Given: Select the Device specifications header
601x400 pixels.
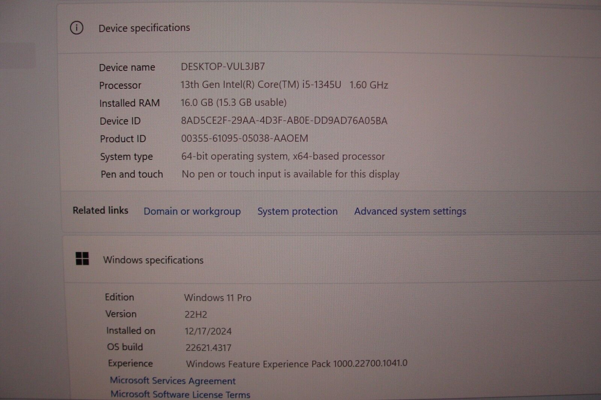Looking at the screenshot, I should click(x=144, y=28).
